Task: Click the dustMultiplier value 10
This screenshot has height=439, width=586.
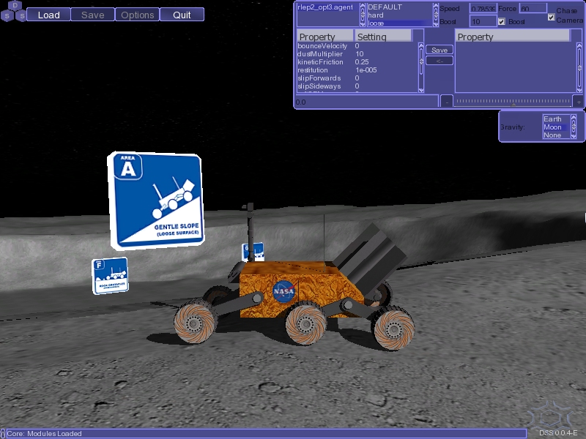Action: tap(359, 54)
